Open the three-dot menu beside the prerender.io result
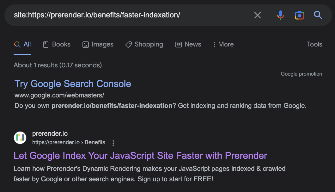This screenshot has width=335, height=192. [113, 143]
